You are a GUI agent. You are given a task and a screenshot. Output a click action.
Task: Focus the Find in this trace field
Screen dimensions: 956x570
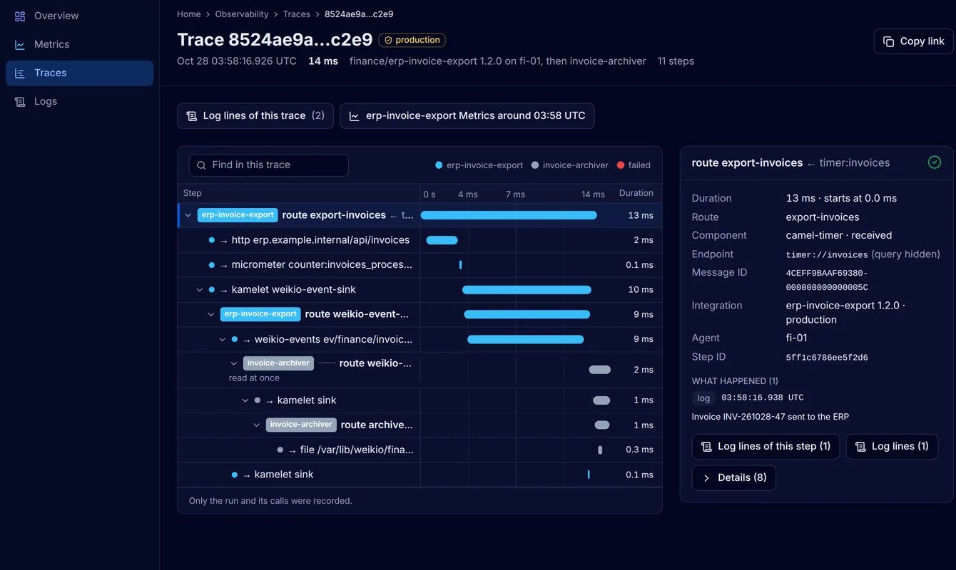269,165
